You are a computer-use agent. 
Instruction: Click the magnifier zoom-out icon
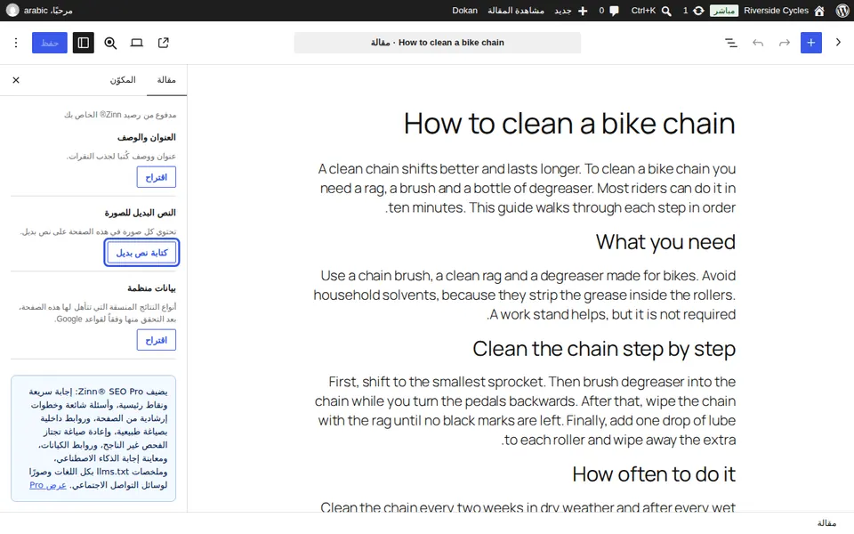[110, 43]
